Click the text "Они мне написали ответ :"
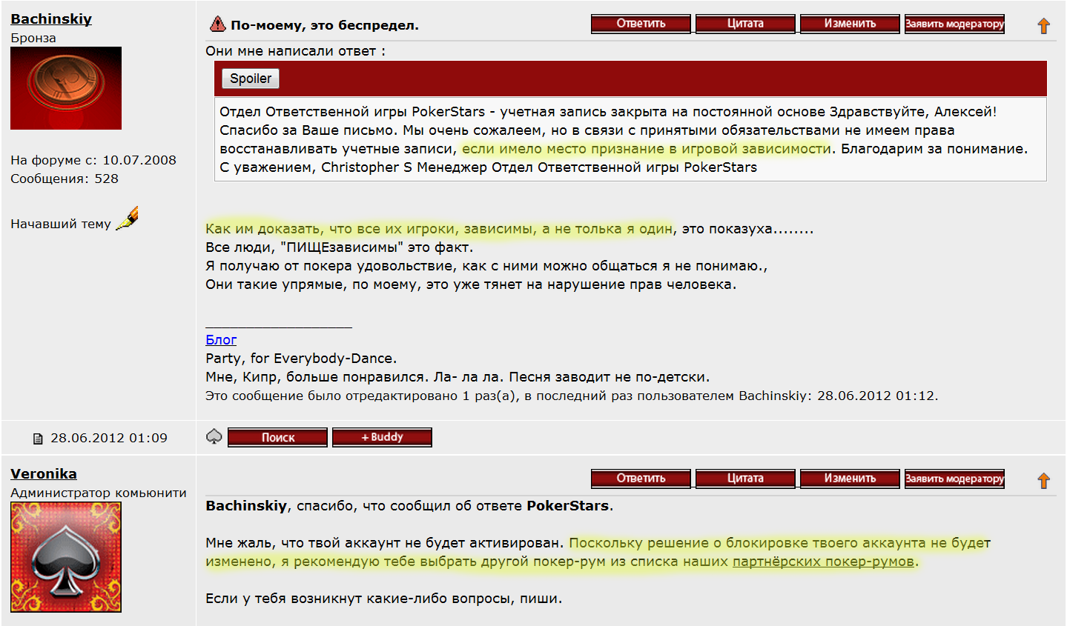The height and width of the screenshot is (626, 1070). 295,51
